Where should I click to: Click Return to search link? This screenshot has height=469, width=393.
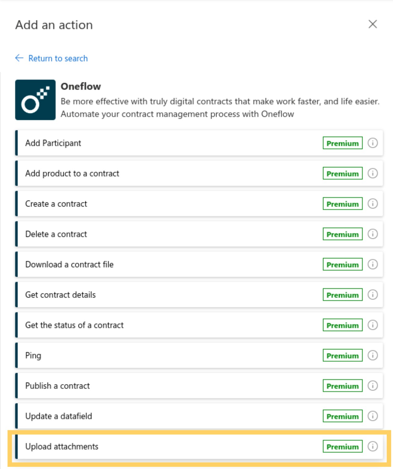pos(58,58)
